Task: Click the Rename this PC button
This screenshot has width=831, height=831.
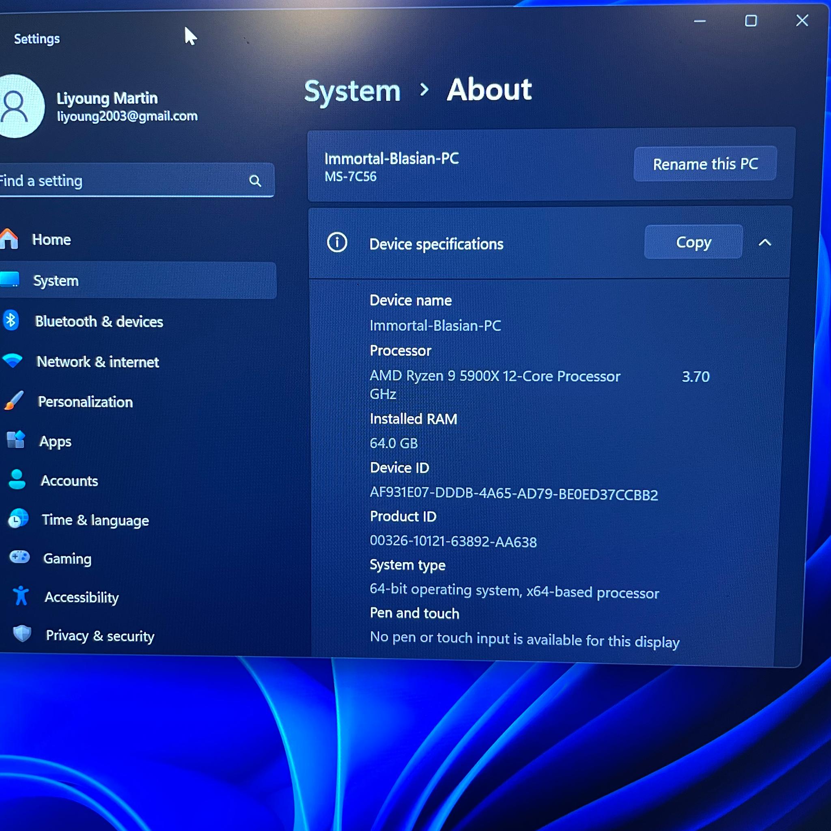Action: coord(705,164)
